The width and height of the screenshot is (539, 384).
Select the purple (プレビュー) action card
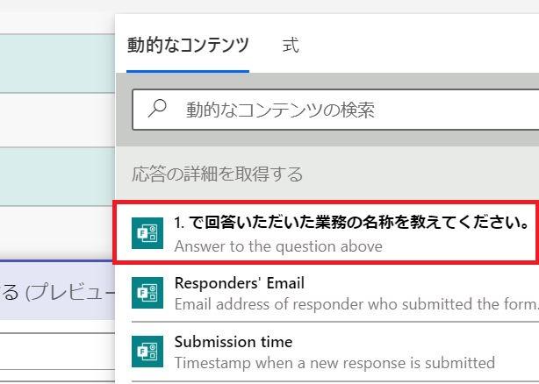[57, 291]
